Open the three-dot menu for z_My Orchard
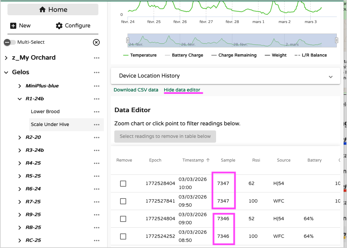Screen dimensions: 347x248 [97, 58]
